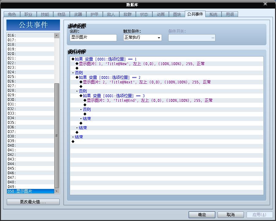Image resolution: width=276 pixels, height=221 pixels.
Task: Select the 护甲 tab
Action: pos(95,14)
